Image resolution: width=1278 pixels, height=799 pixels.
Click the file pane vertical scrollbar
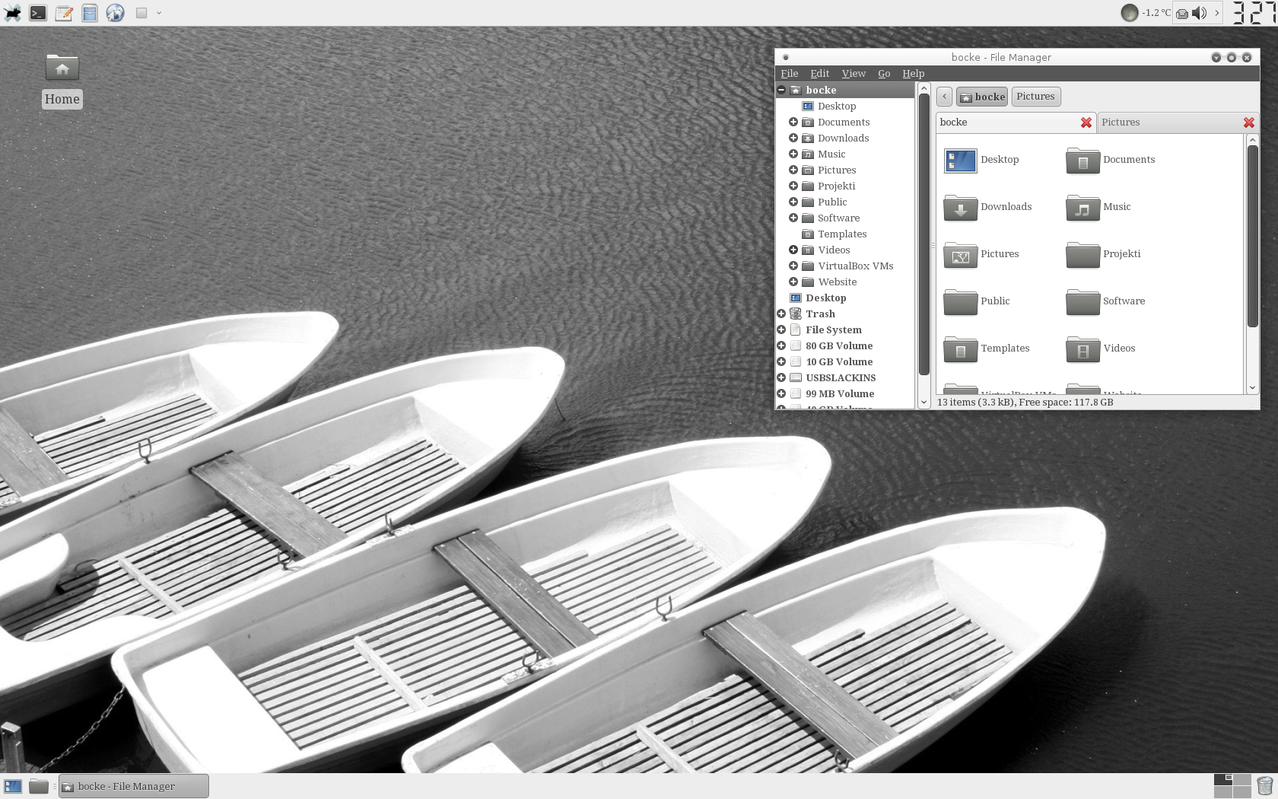coord(1252,237)
